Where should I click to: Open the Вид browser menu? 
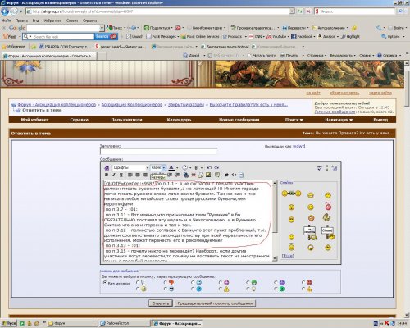point(35,20)
